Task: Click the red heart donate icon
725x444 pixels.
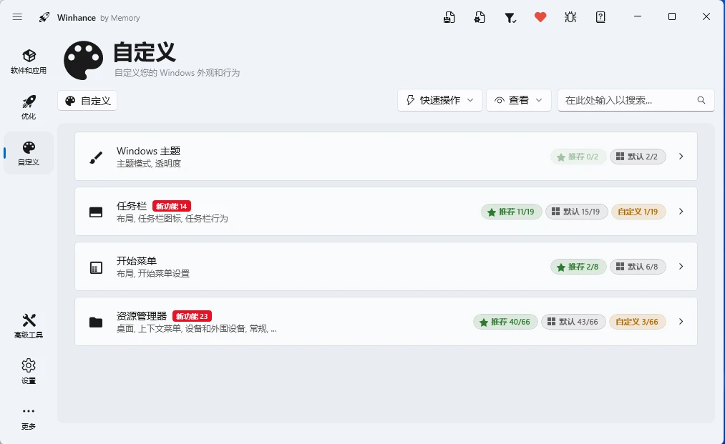Action: click(540, 17)
